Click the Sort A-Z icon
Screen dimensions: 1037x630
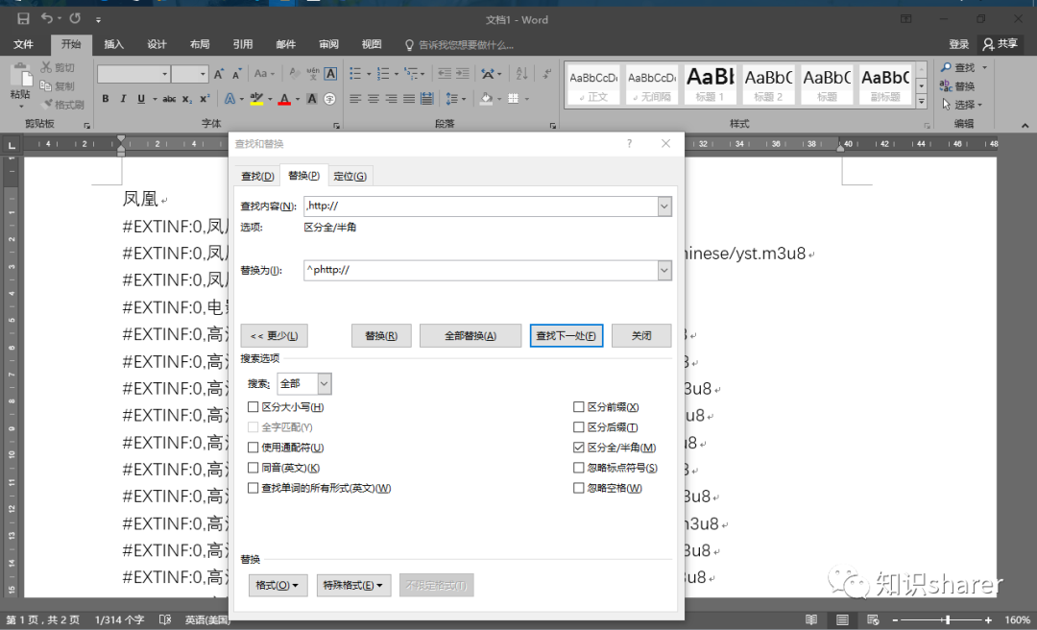pyautogui.click(x=521, y=73)
